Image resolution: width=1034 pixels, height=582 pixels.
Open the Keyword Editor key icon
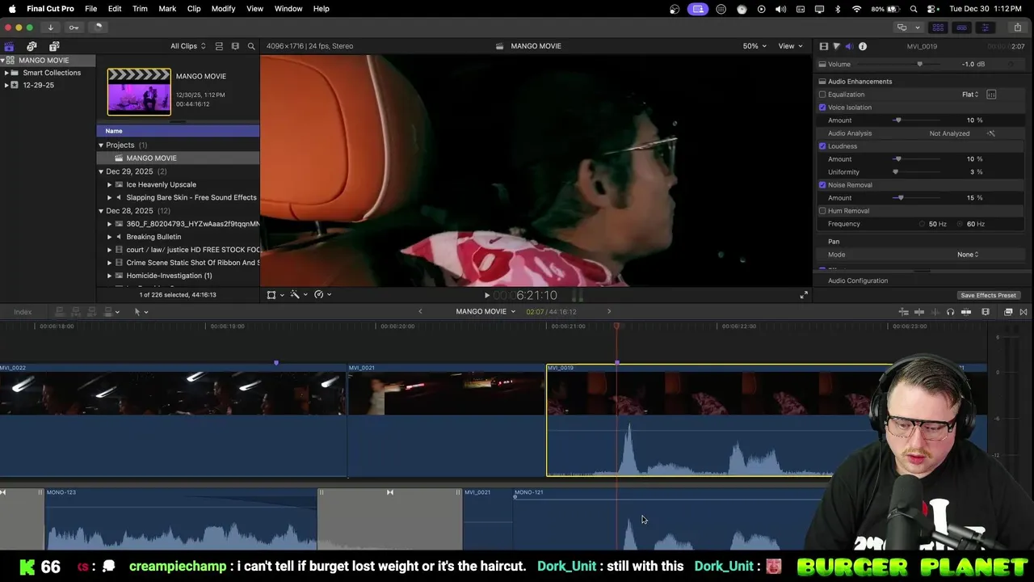pos(74,27)
